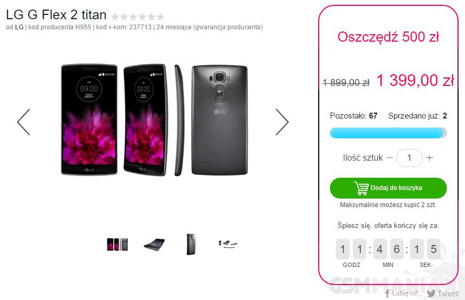Click the blue stock progress bar
This screenshot has width=465, height=300.
pos(388,133)
